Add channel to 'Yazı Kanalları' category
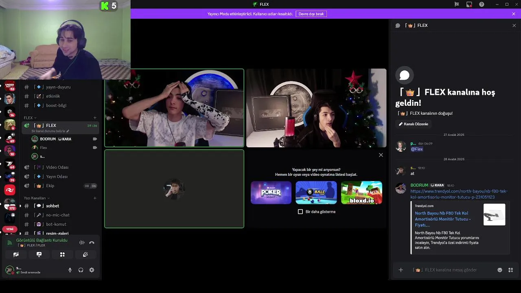 95,198
